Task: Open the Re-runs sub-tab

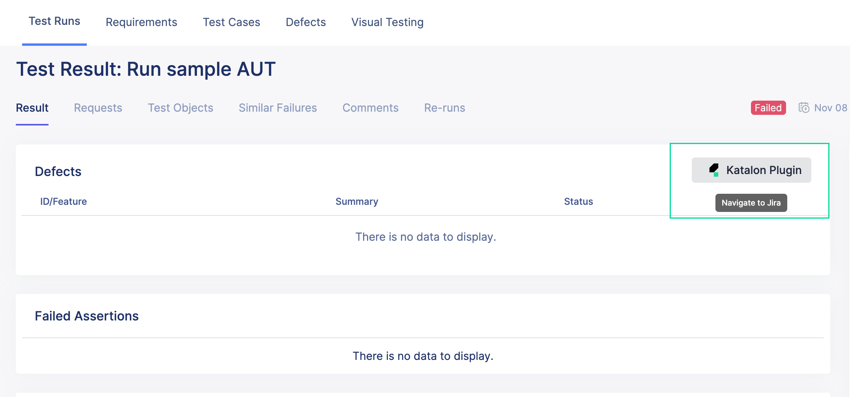Action: coord(444,108)
